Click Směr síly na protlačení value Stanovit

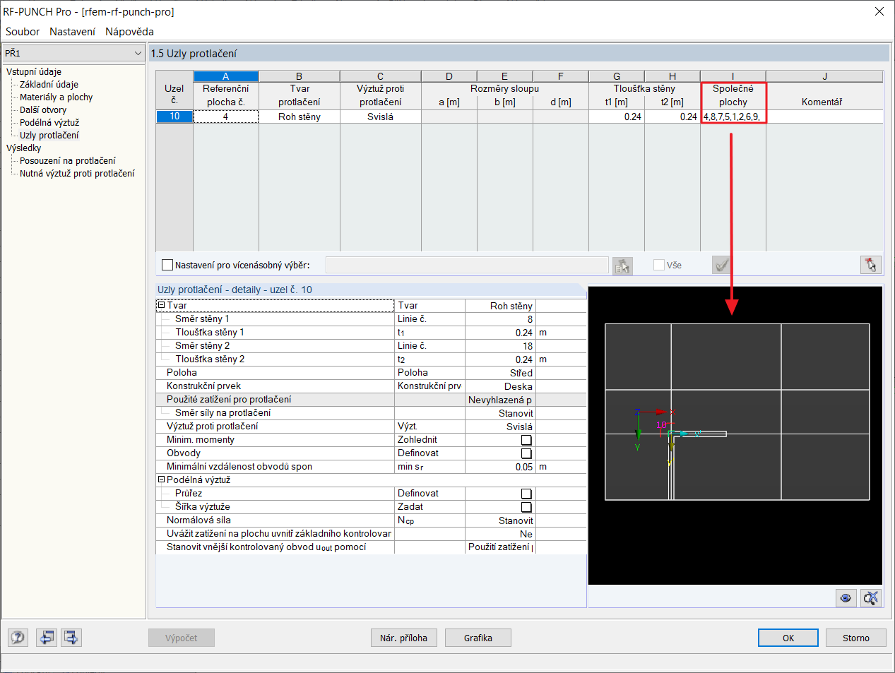(501, 413)
